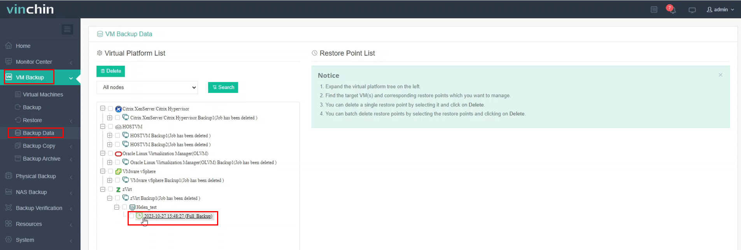Click the green Search button
The image size is (741, 250).
coord(223,87)
